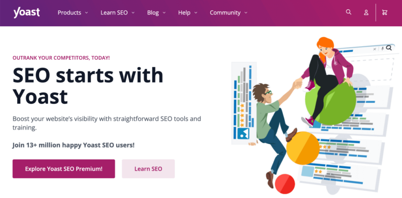Click the SEO starts with Yoast heading
The width and height of the screenshot is (402, 198).
pyautogui.click(x=88, y=86)
